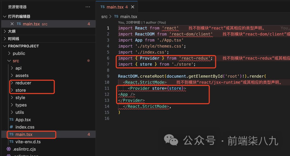Click line number 11 in gutter

(x=107, y=88)
